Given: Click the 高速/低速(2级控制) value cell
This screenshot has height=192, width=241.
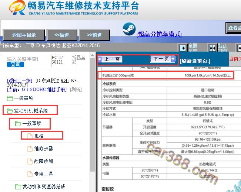Looking at the screenshot, I should coord(208,96).
